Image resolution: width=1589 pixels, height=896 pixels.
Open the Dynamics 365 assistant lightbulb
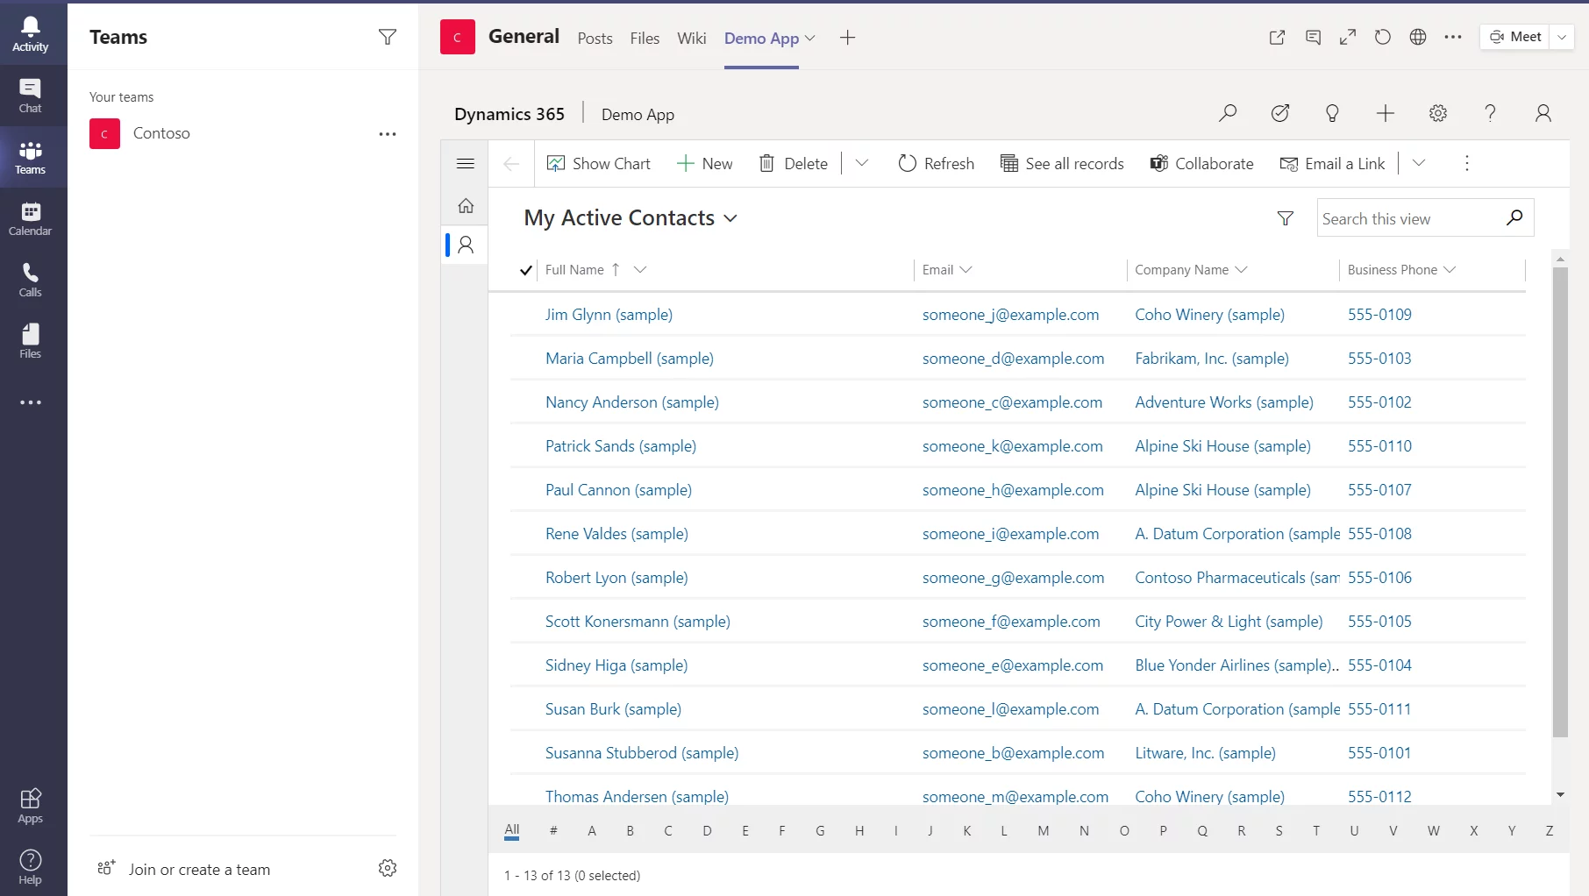click(1332, 113)
